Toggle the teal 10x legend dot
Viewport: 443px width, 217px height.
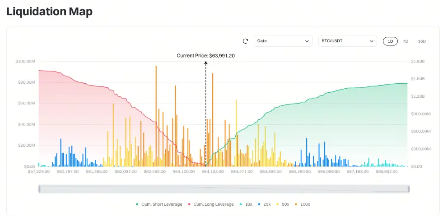click(x=241, y=204)
